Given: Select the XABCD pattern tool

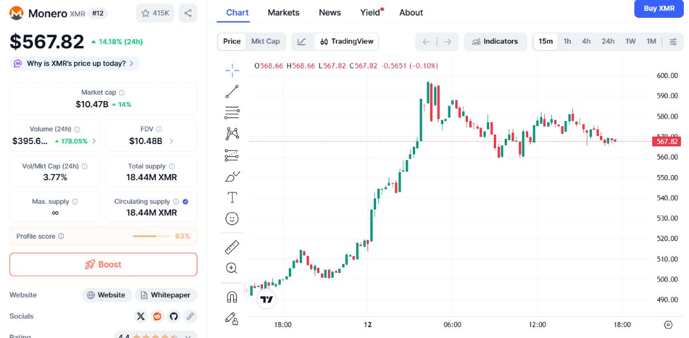Looking at the screenshot, I should (232, 133).
